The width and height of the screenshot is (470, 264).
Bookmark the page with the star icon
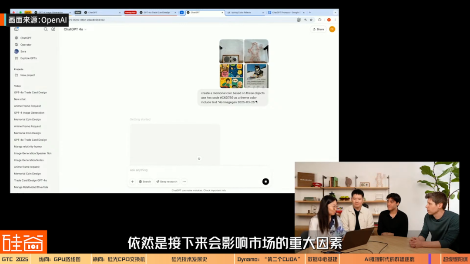click(311, 20)
